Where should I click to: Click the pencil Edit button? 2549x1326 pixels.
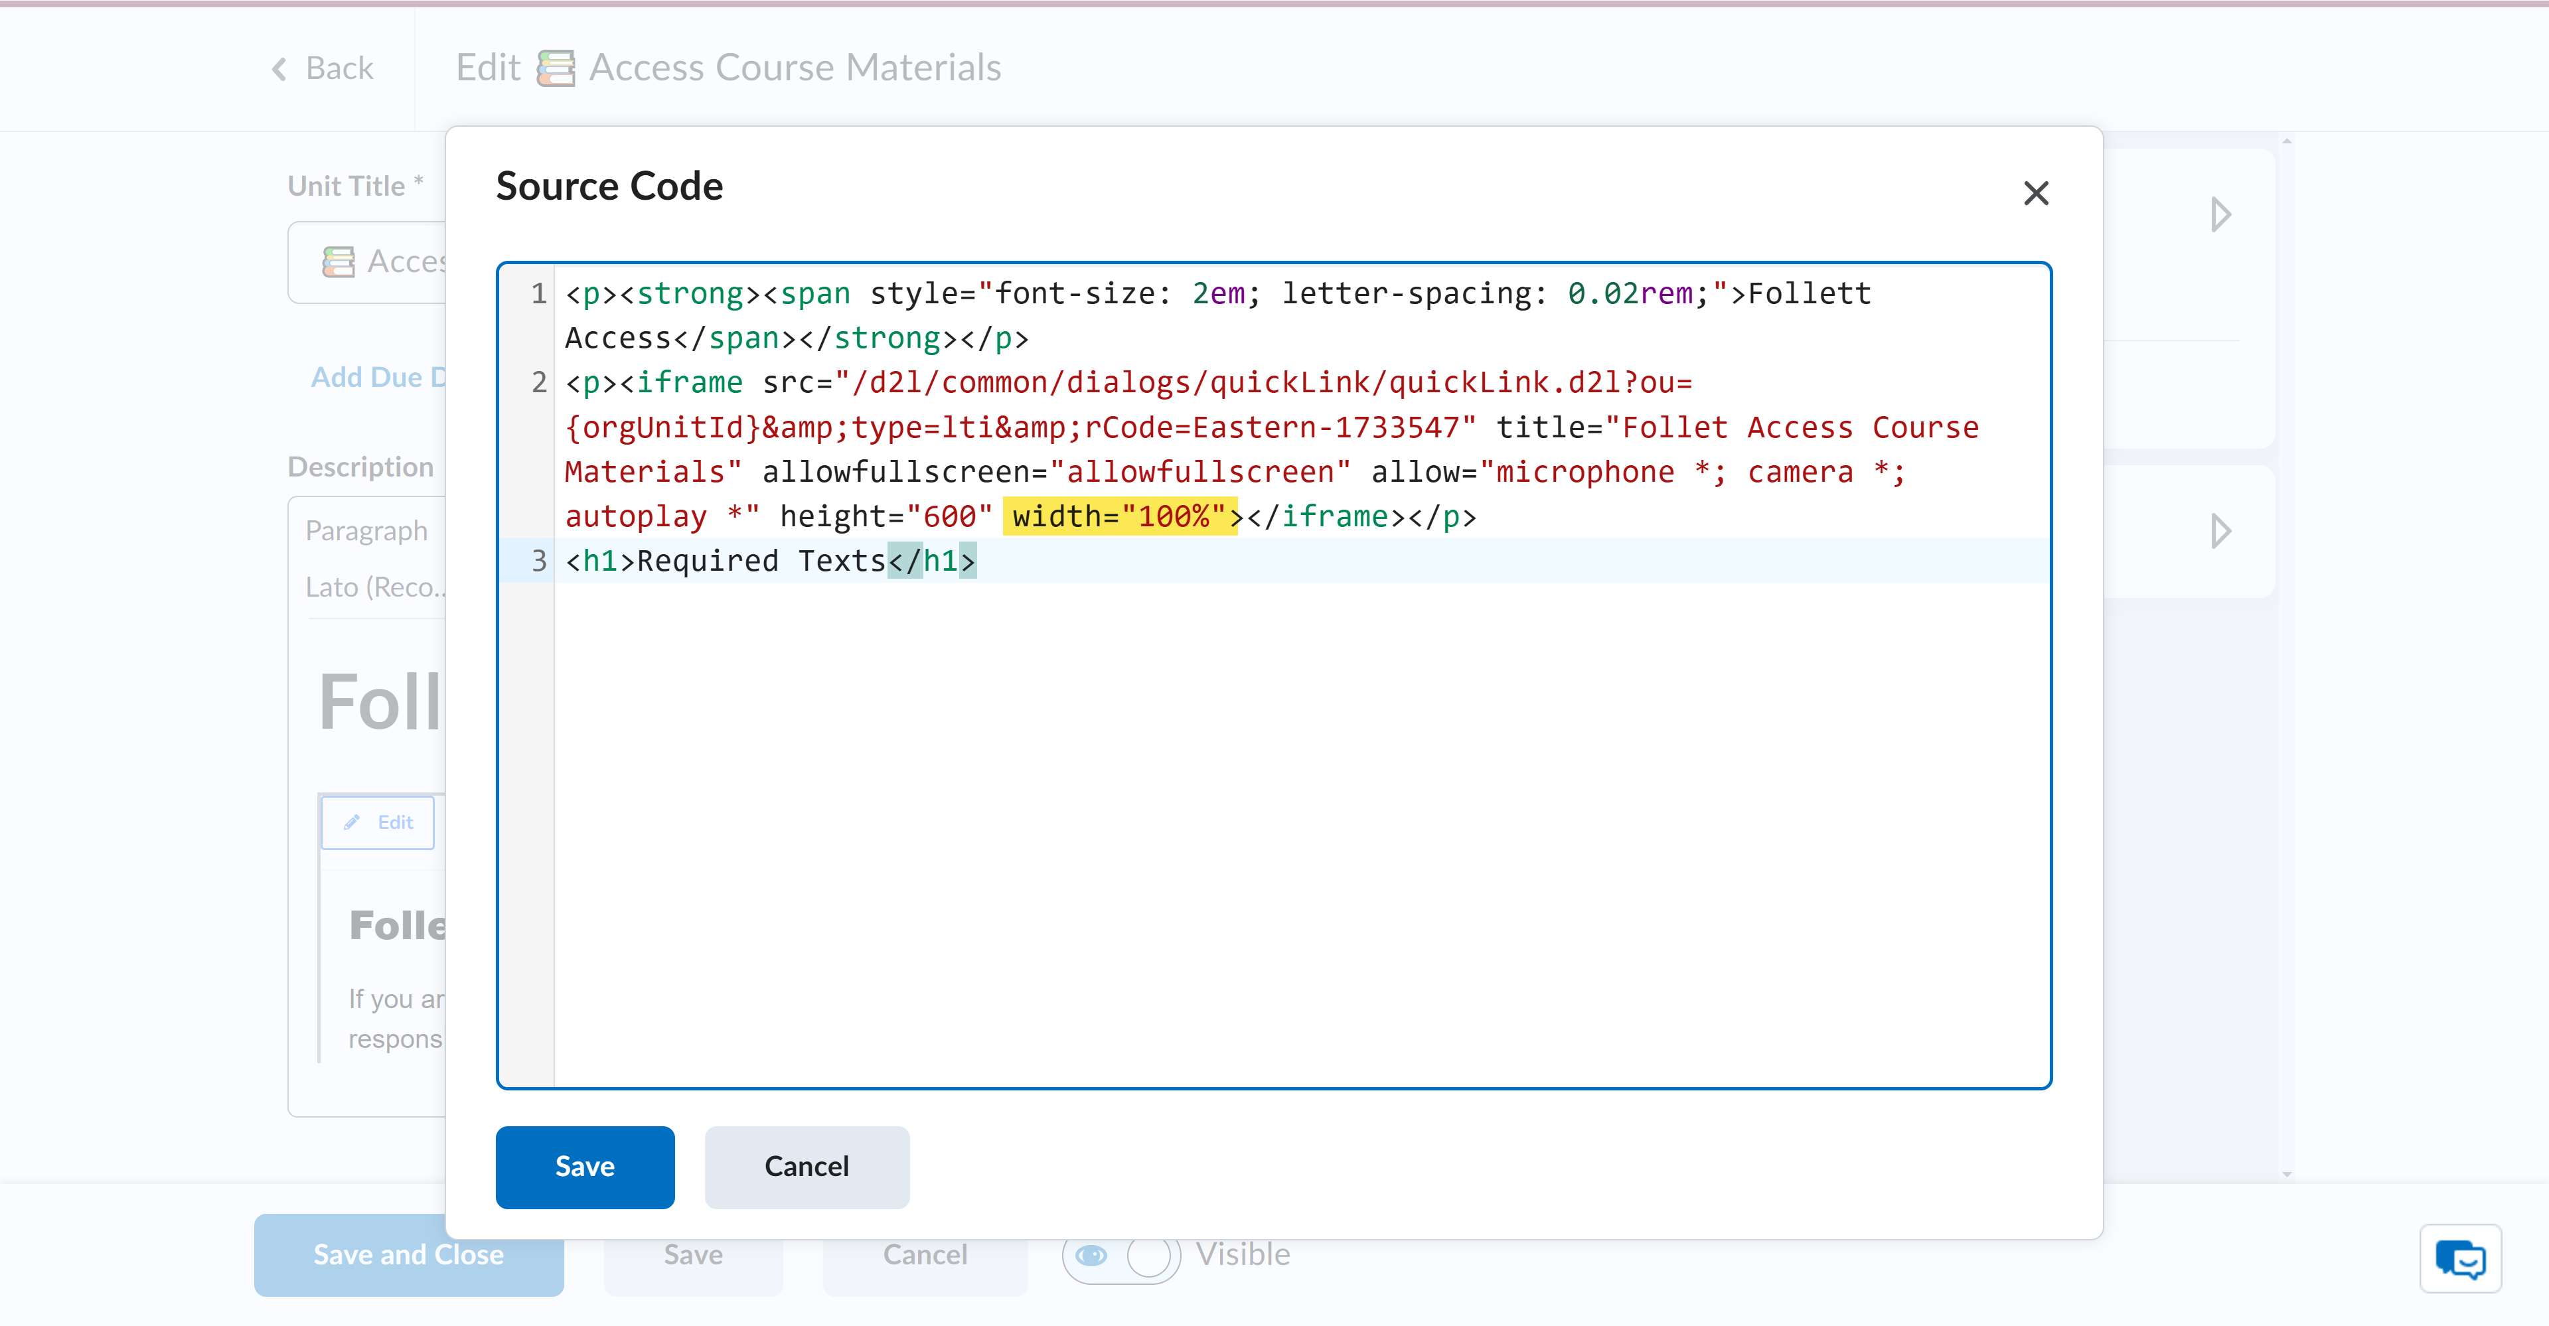(x=378, y=822)
